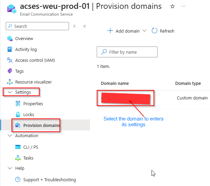210x186 pixels.
Task: Open the Resource visualizer icon
Action: click(x=10, y=82)
